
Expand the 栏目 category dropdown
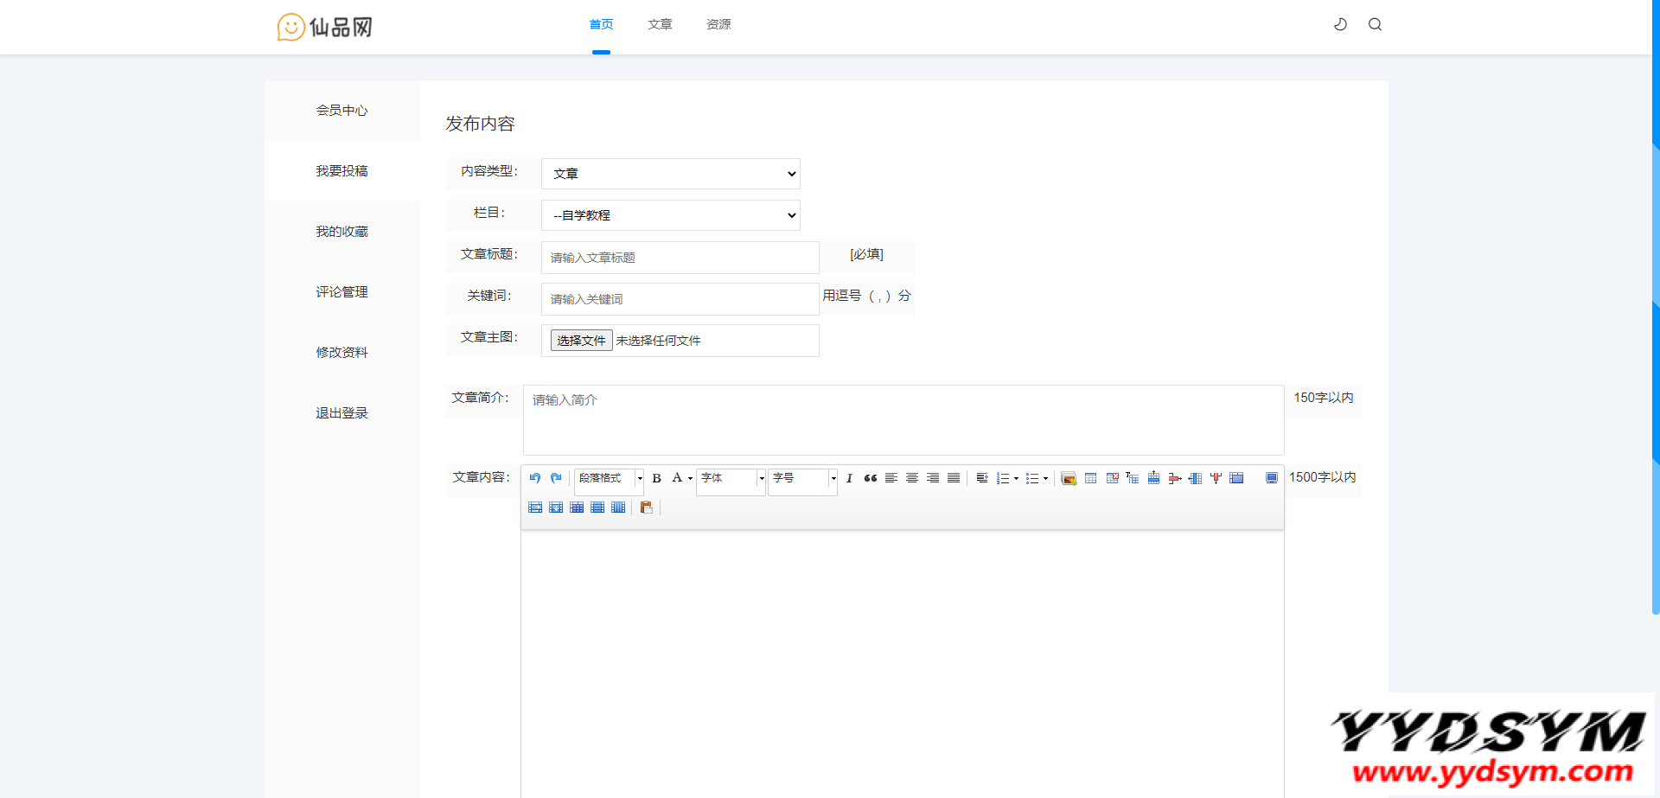(670, 215)
